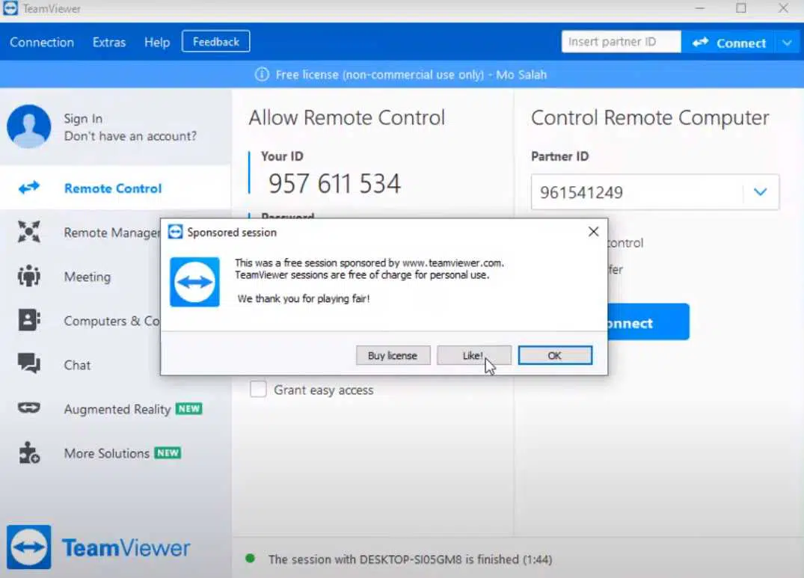Screen dimensions: 804x578
Task: Click the We thank you for playing fair! text
Action: click(x=304, y=298)
